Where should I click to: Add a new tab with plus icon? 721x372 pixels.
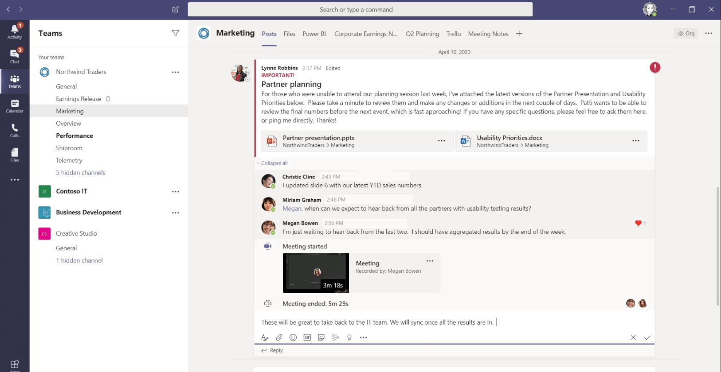pyautogui.click(x=519, y=34)
